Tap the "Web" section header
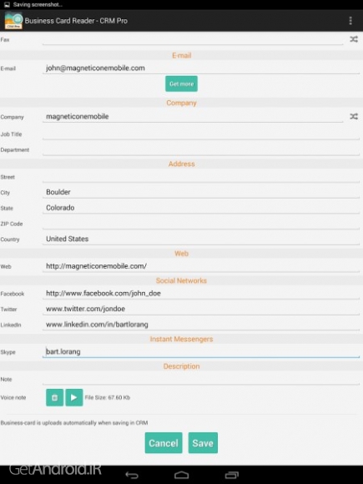The height and width of the screenshot is (484, 363). coord(182,254)
